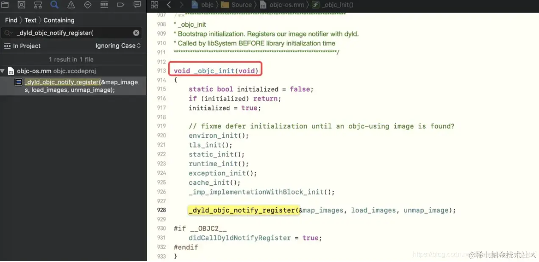Image resolution: width=539 pixels, height=262 pixels.
Task: Open the Find mode breadcrumb
Action: (x=11, y=20)
